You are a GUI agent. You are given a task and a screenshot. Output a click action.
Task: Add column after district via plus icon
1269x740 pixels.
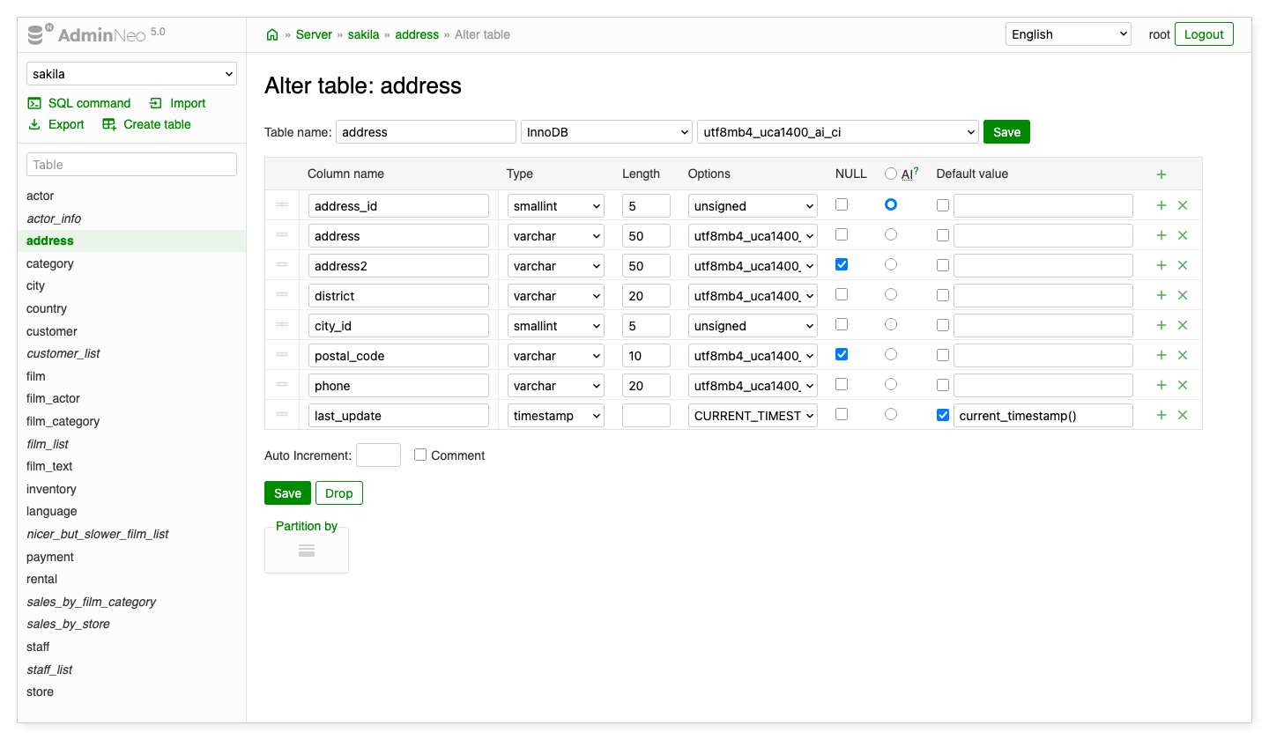click(1161, 295)
